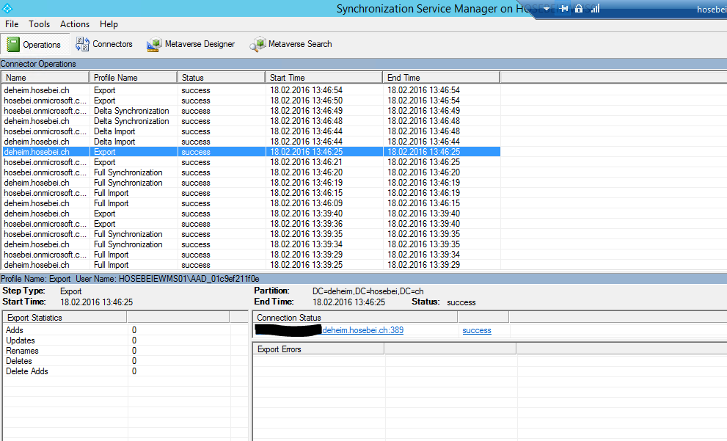Select the Full Synchronization row starting at 13:39:34

point(251,244)
